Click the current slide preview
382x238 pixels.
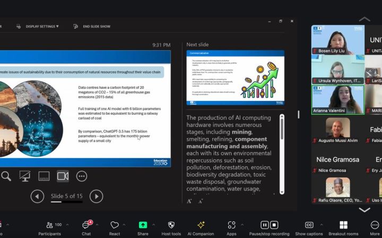(85, 108)
